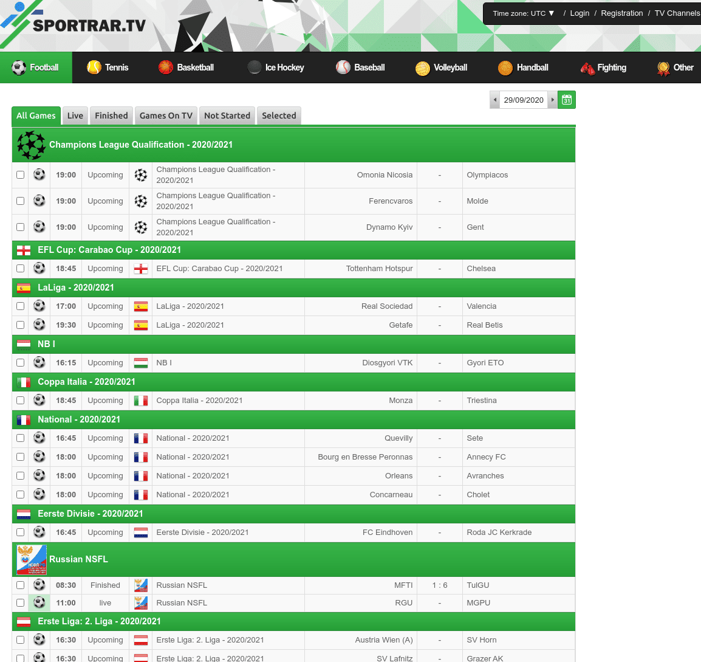
Task: Select the Ice Hockey puck icon
Action: 255,67
